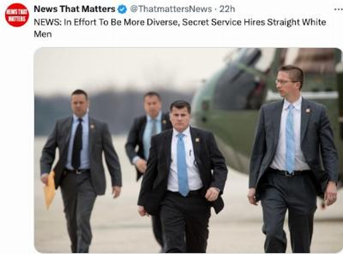Open the @ThatmattersNews handle link
The width and height of the screenshot is (343, 254).
tap(171, 9)
